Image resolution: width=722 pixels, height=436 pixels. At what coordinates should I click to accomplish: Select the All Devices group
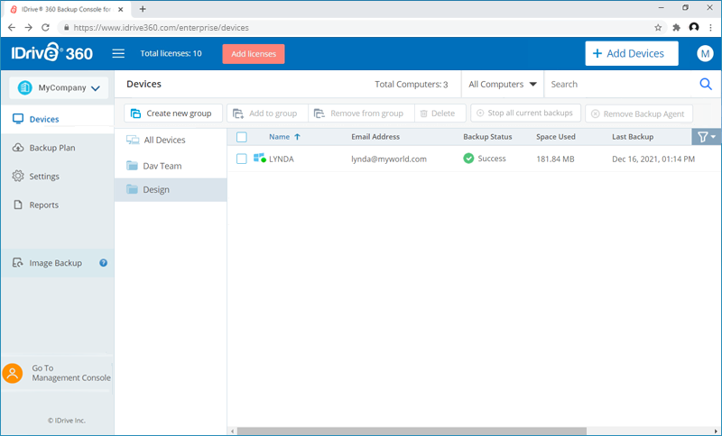(171, 141)
